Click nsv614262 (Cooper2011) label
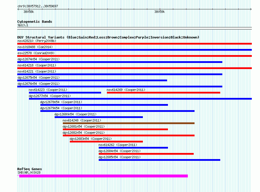Screen dimensions: 260x192 point(118,145)
